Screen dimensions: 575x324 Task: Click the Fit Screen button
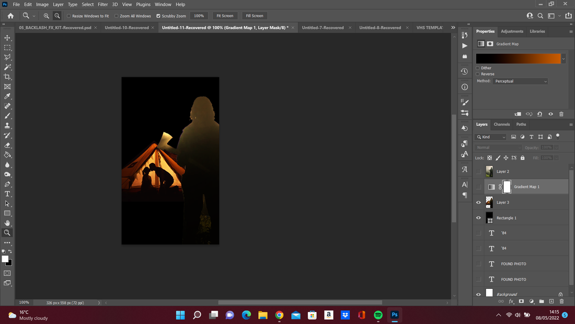pyautogui.click(x=225, y=16)
